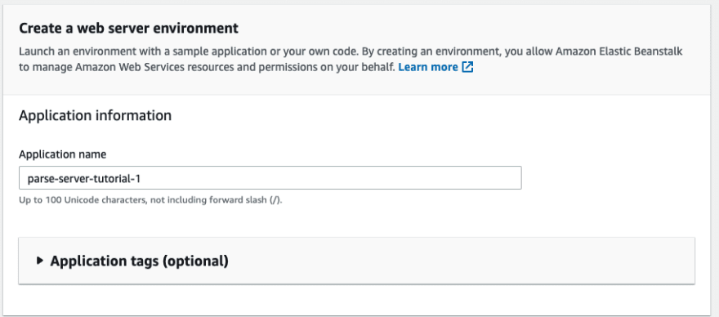Image resolution: width=719 pixels, height=317 pixels.
Task: Click the blank white area below Application tags panel
Action: pos(356,300)
